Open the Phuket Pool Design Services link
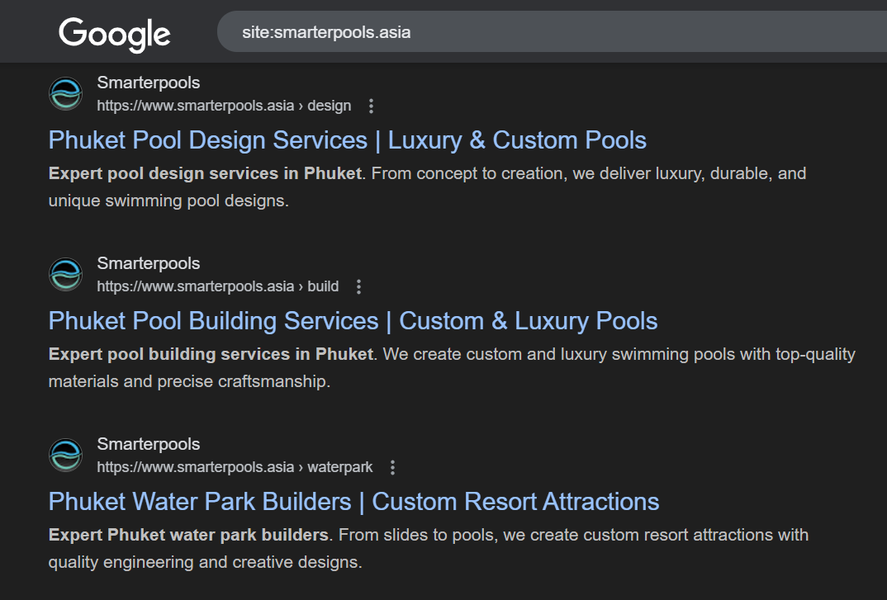Image resolution: width=887 pixels, height=600 pixels. pos(347,140)
